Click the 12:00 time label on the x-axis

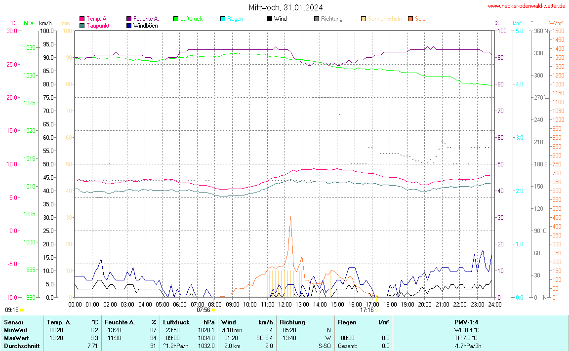point(285,304)
